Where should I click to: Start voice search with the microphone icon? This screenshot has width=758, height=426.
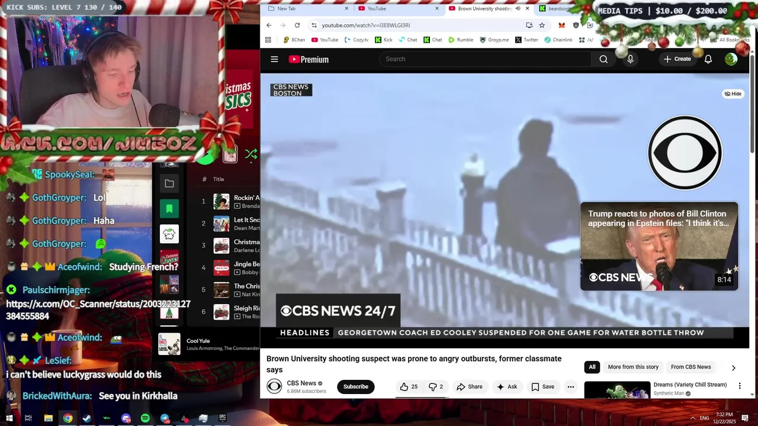[x=630, y=59]
